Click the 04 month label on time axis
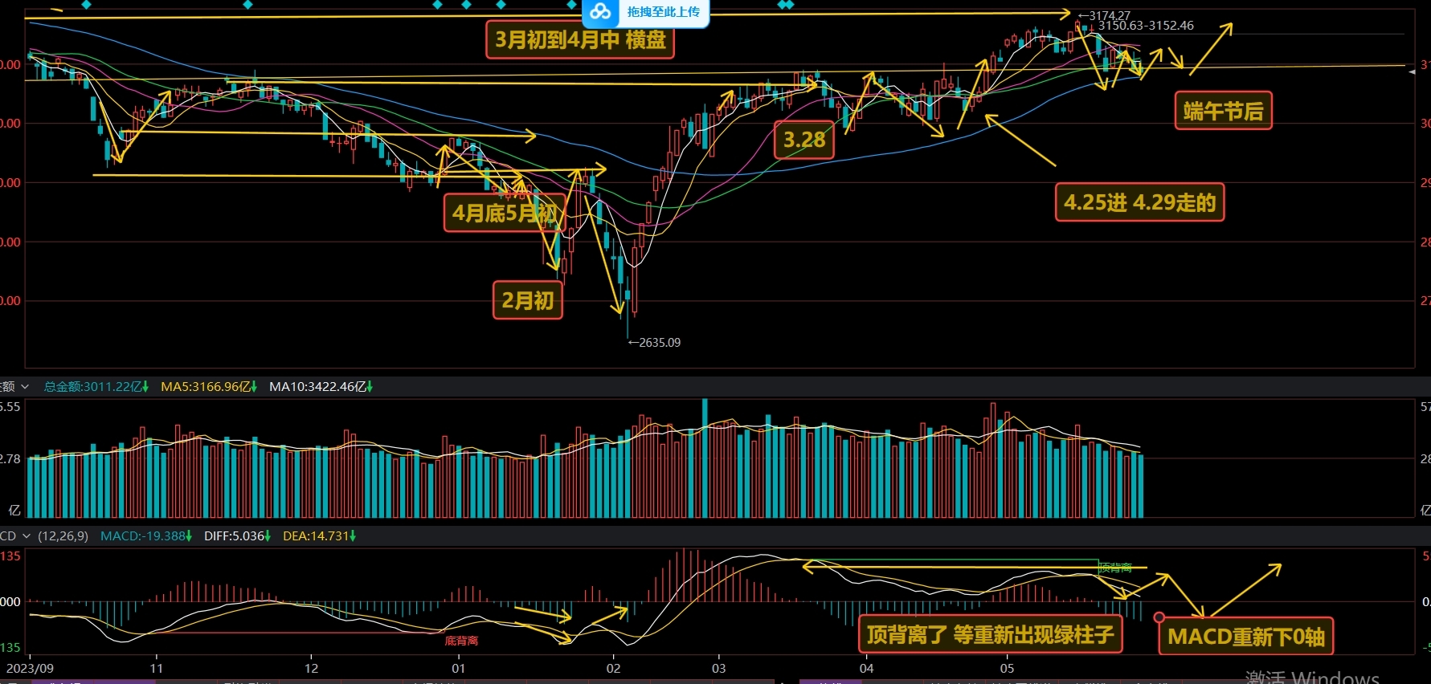The width and height of the screenshot is (1431, 684). 866,668
